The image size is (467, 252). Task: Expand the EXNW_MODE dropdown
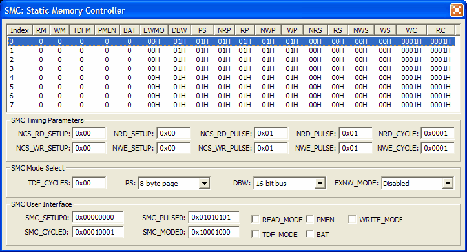pyautogui.click(x=448, y=184)
